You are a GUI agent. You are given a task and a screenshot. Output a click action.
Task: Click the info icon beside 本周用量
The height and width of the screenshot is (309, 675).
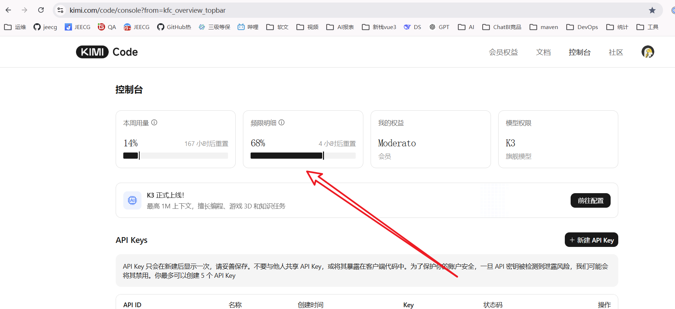154,123
